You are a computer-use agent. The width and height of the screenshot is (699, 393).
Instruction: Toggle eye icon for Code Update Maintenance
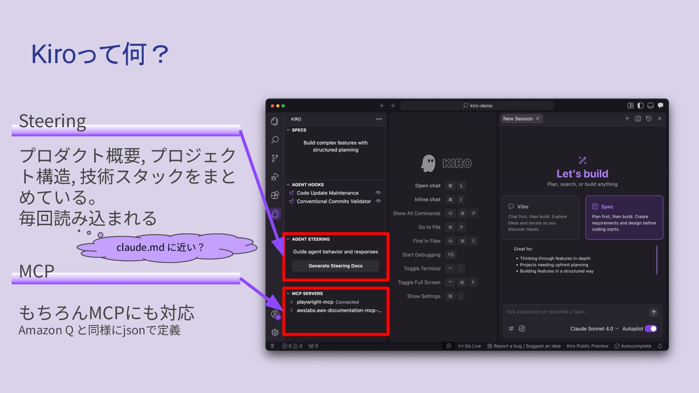click(378, 193)
